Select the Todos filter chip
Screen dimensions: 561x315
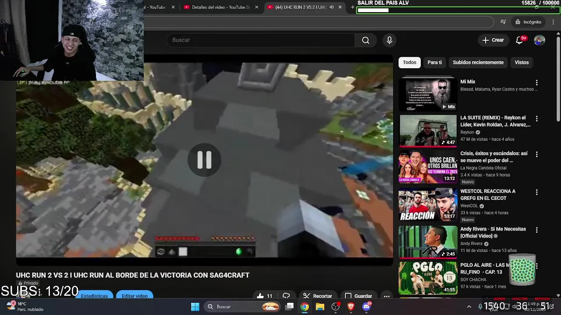click(409, 63)
